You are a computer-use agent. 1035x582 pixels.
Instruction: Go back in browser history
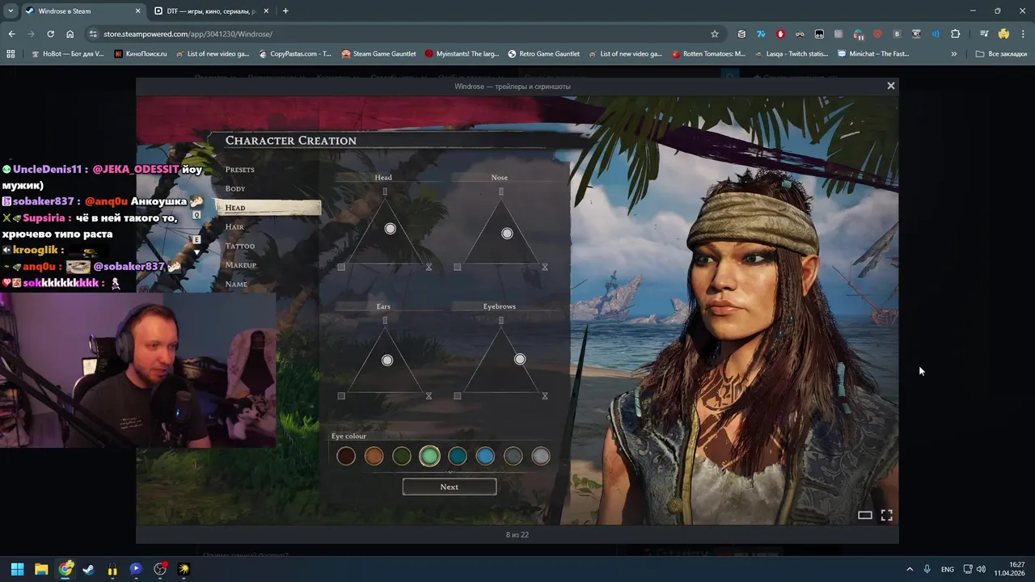pyautogui.click(x=11, y=34)
